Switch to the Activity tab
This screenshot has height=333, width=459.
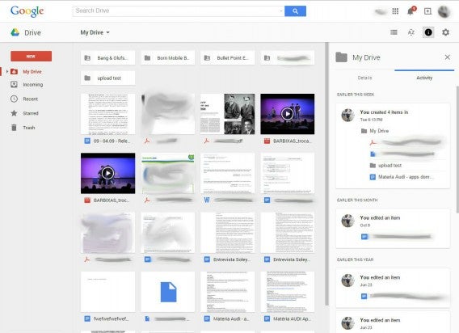click(424, 78)
